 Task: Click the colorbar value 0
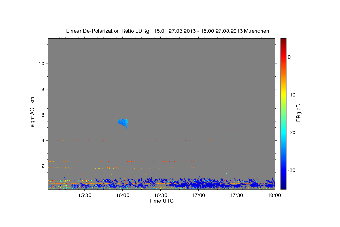point(289,57)
